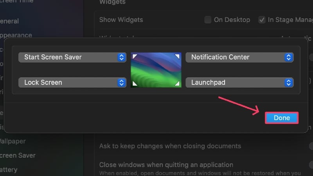Click the up-down arrows beside Lock Screen
The image size is (313, 176).
(122, 83)
